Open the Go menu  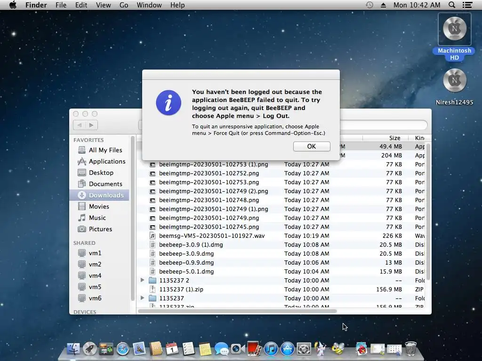pos(124,5)
